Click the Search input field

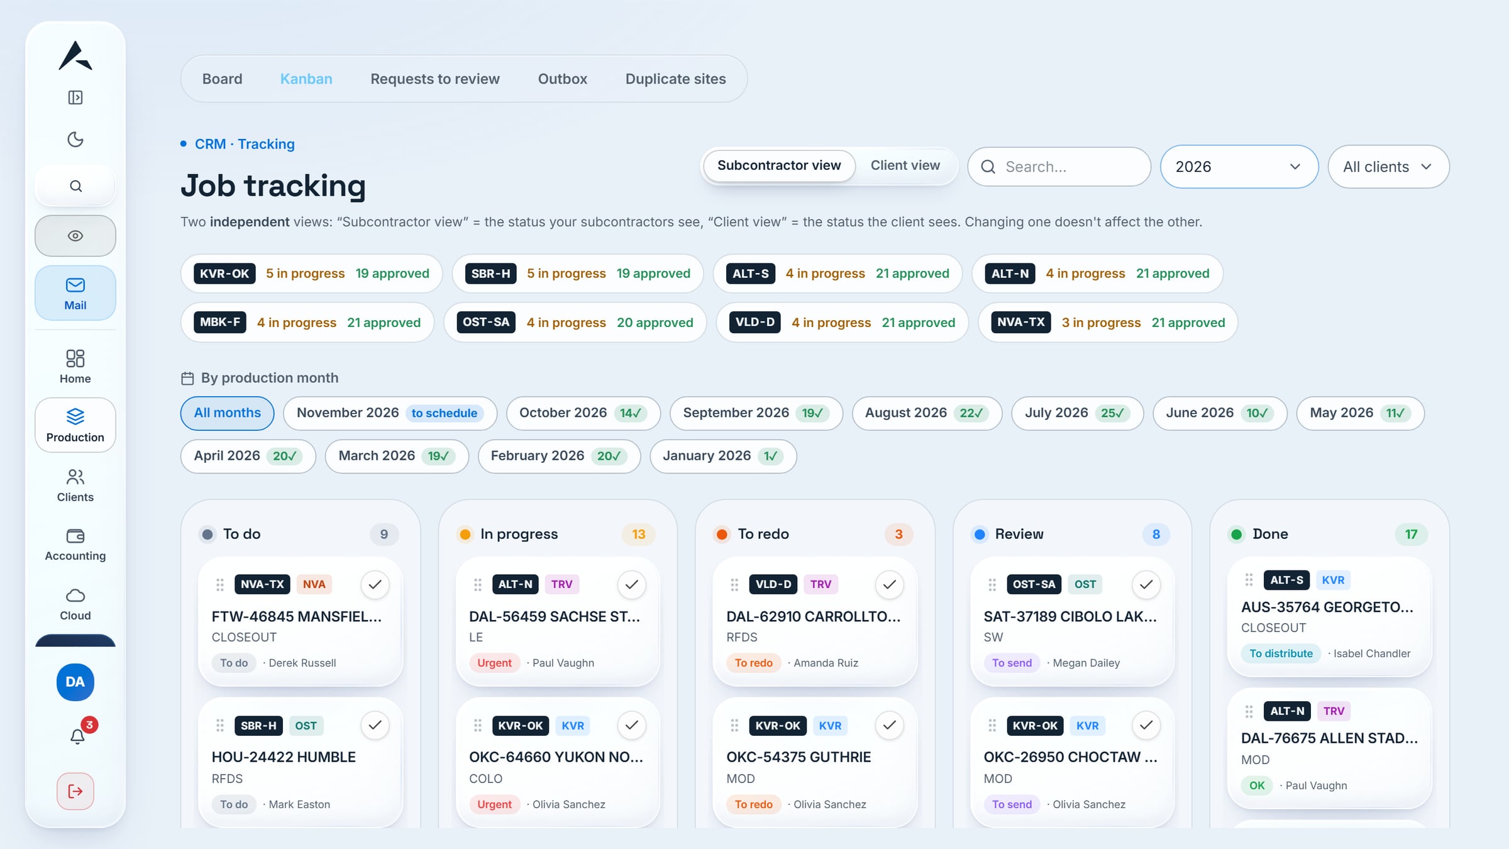click(x=1059, y=167)
